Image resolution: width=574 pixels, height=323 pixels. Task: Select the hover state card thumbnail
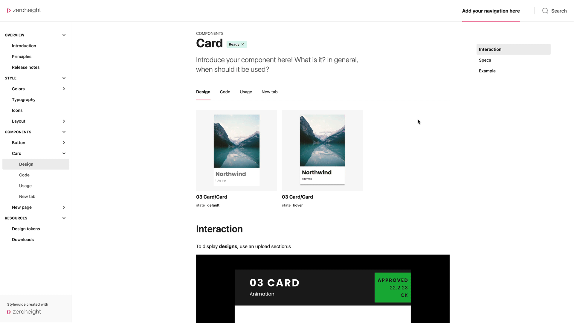(x=322, y=150)
